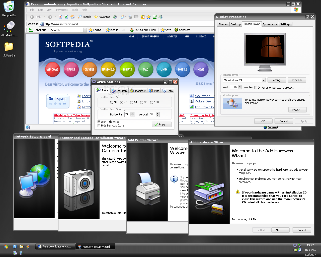Screen dimensions: 321x257
Task: Click the Horizontal spacing input field
Action: point(127,114)
